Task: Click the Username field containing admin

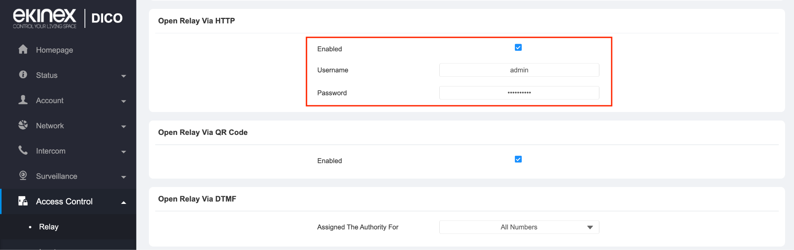Action: 519,70
